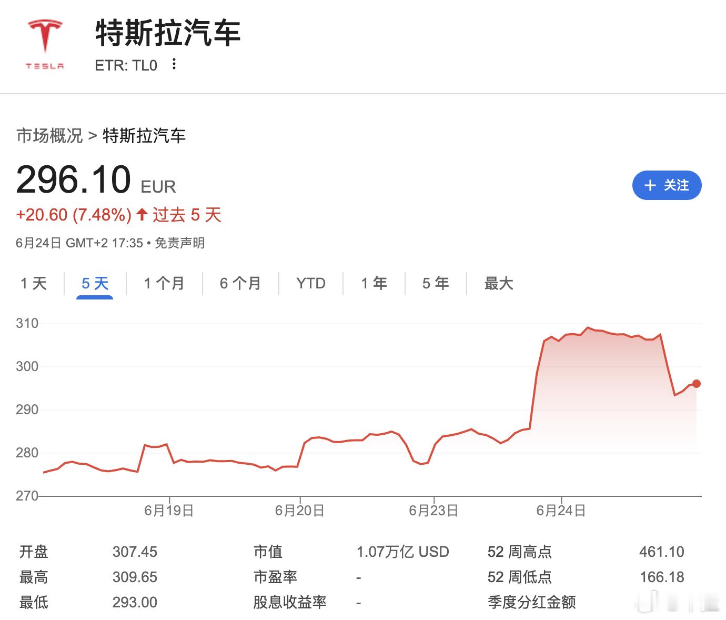Click the Tesla logo icon
Image resolution: width=726 pixels, height=620 pixels.
point(45,44)
